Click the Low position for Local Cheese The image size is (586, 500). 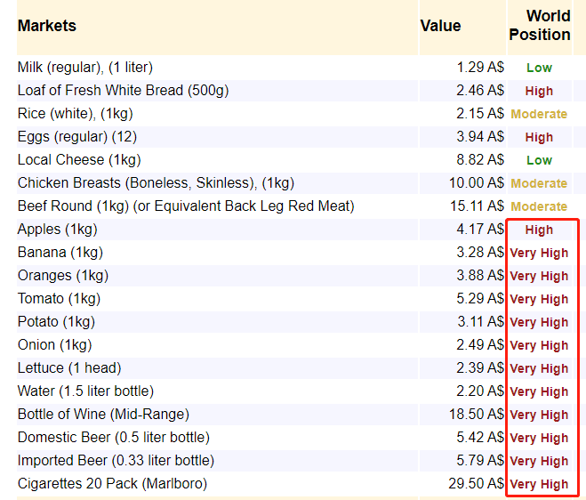539,160
